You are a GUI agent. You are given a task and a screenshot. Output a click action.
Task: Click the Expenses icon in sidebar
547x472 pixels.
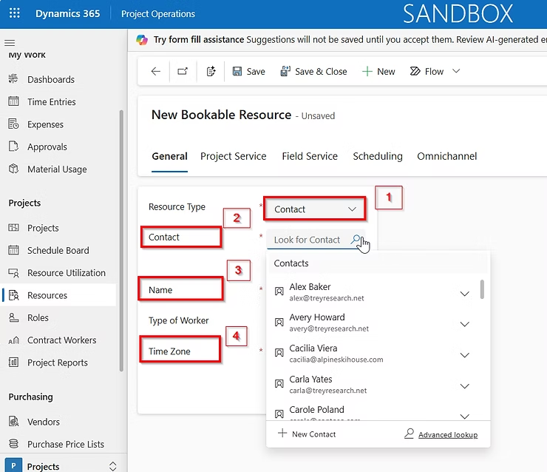pyautogui.click(x=13, y=124)
